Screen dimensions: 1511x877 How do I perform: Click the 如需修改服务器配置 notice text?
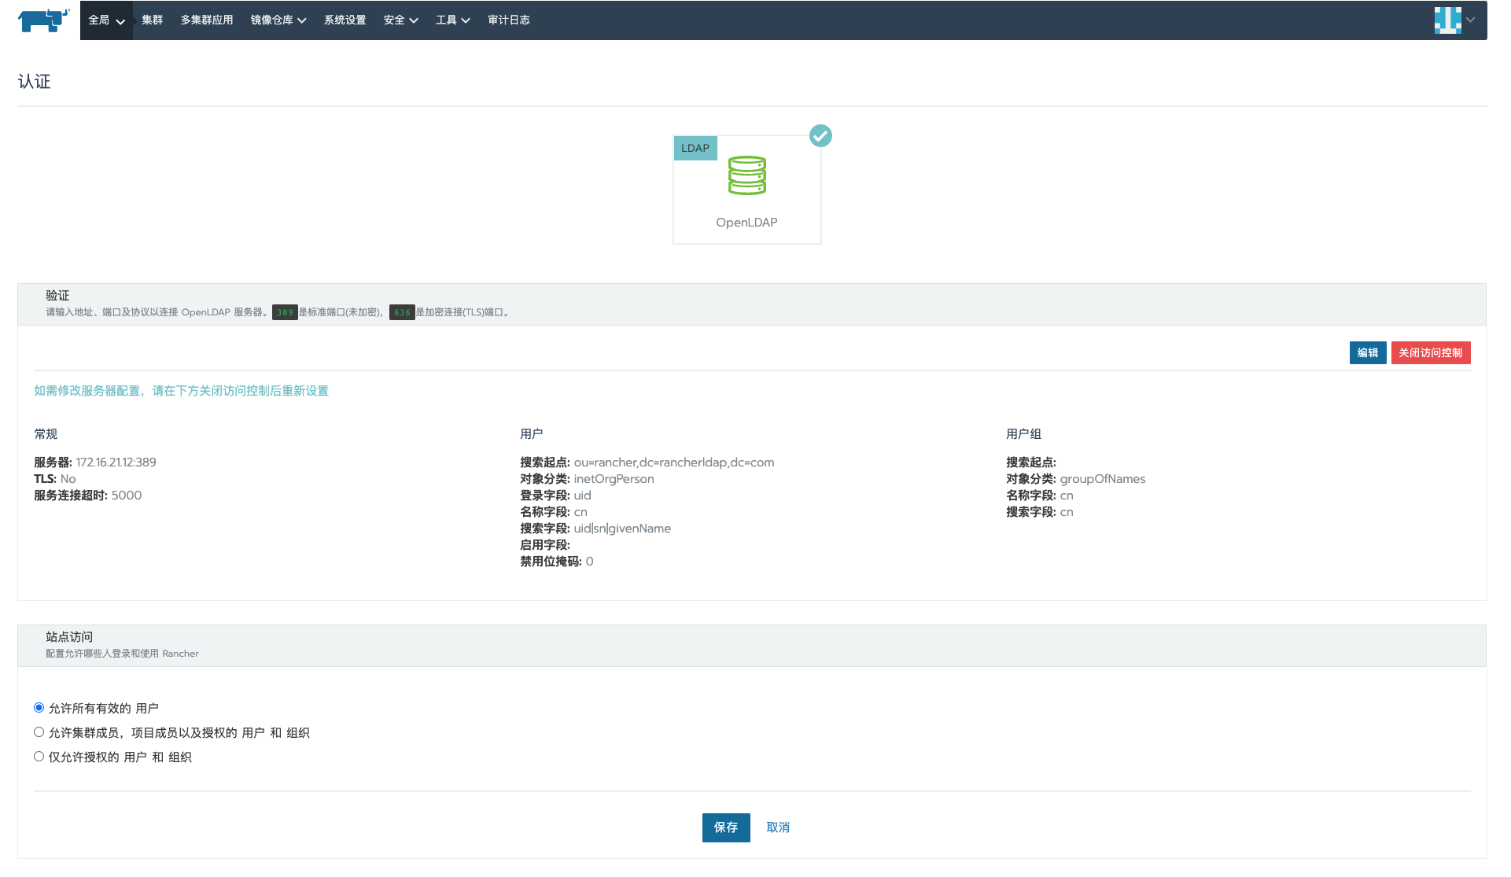181,391
